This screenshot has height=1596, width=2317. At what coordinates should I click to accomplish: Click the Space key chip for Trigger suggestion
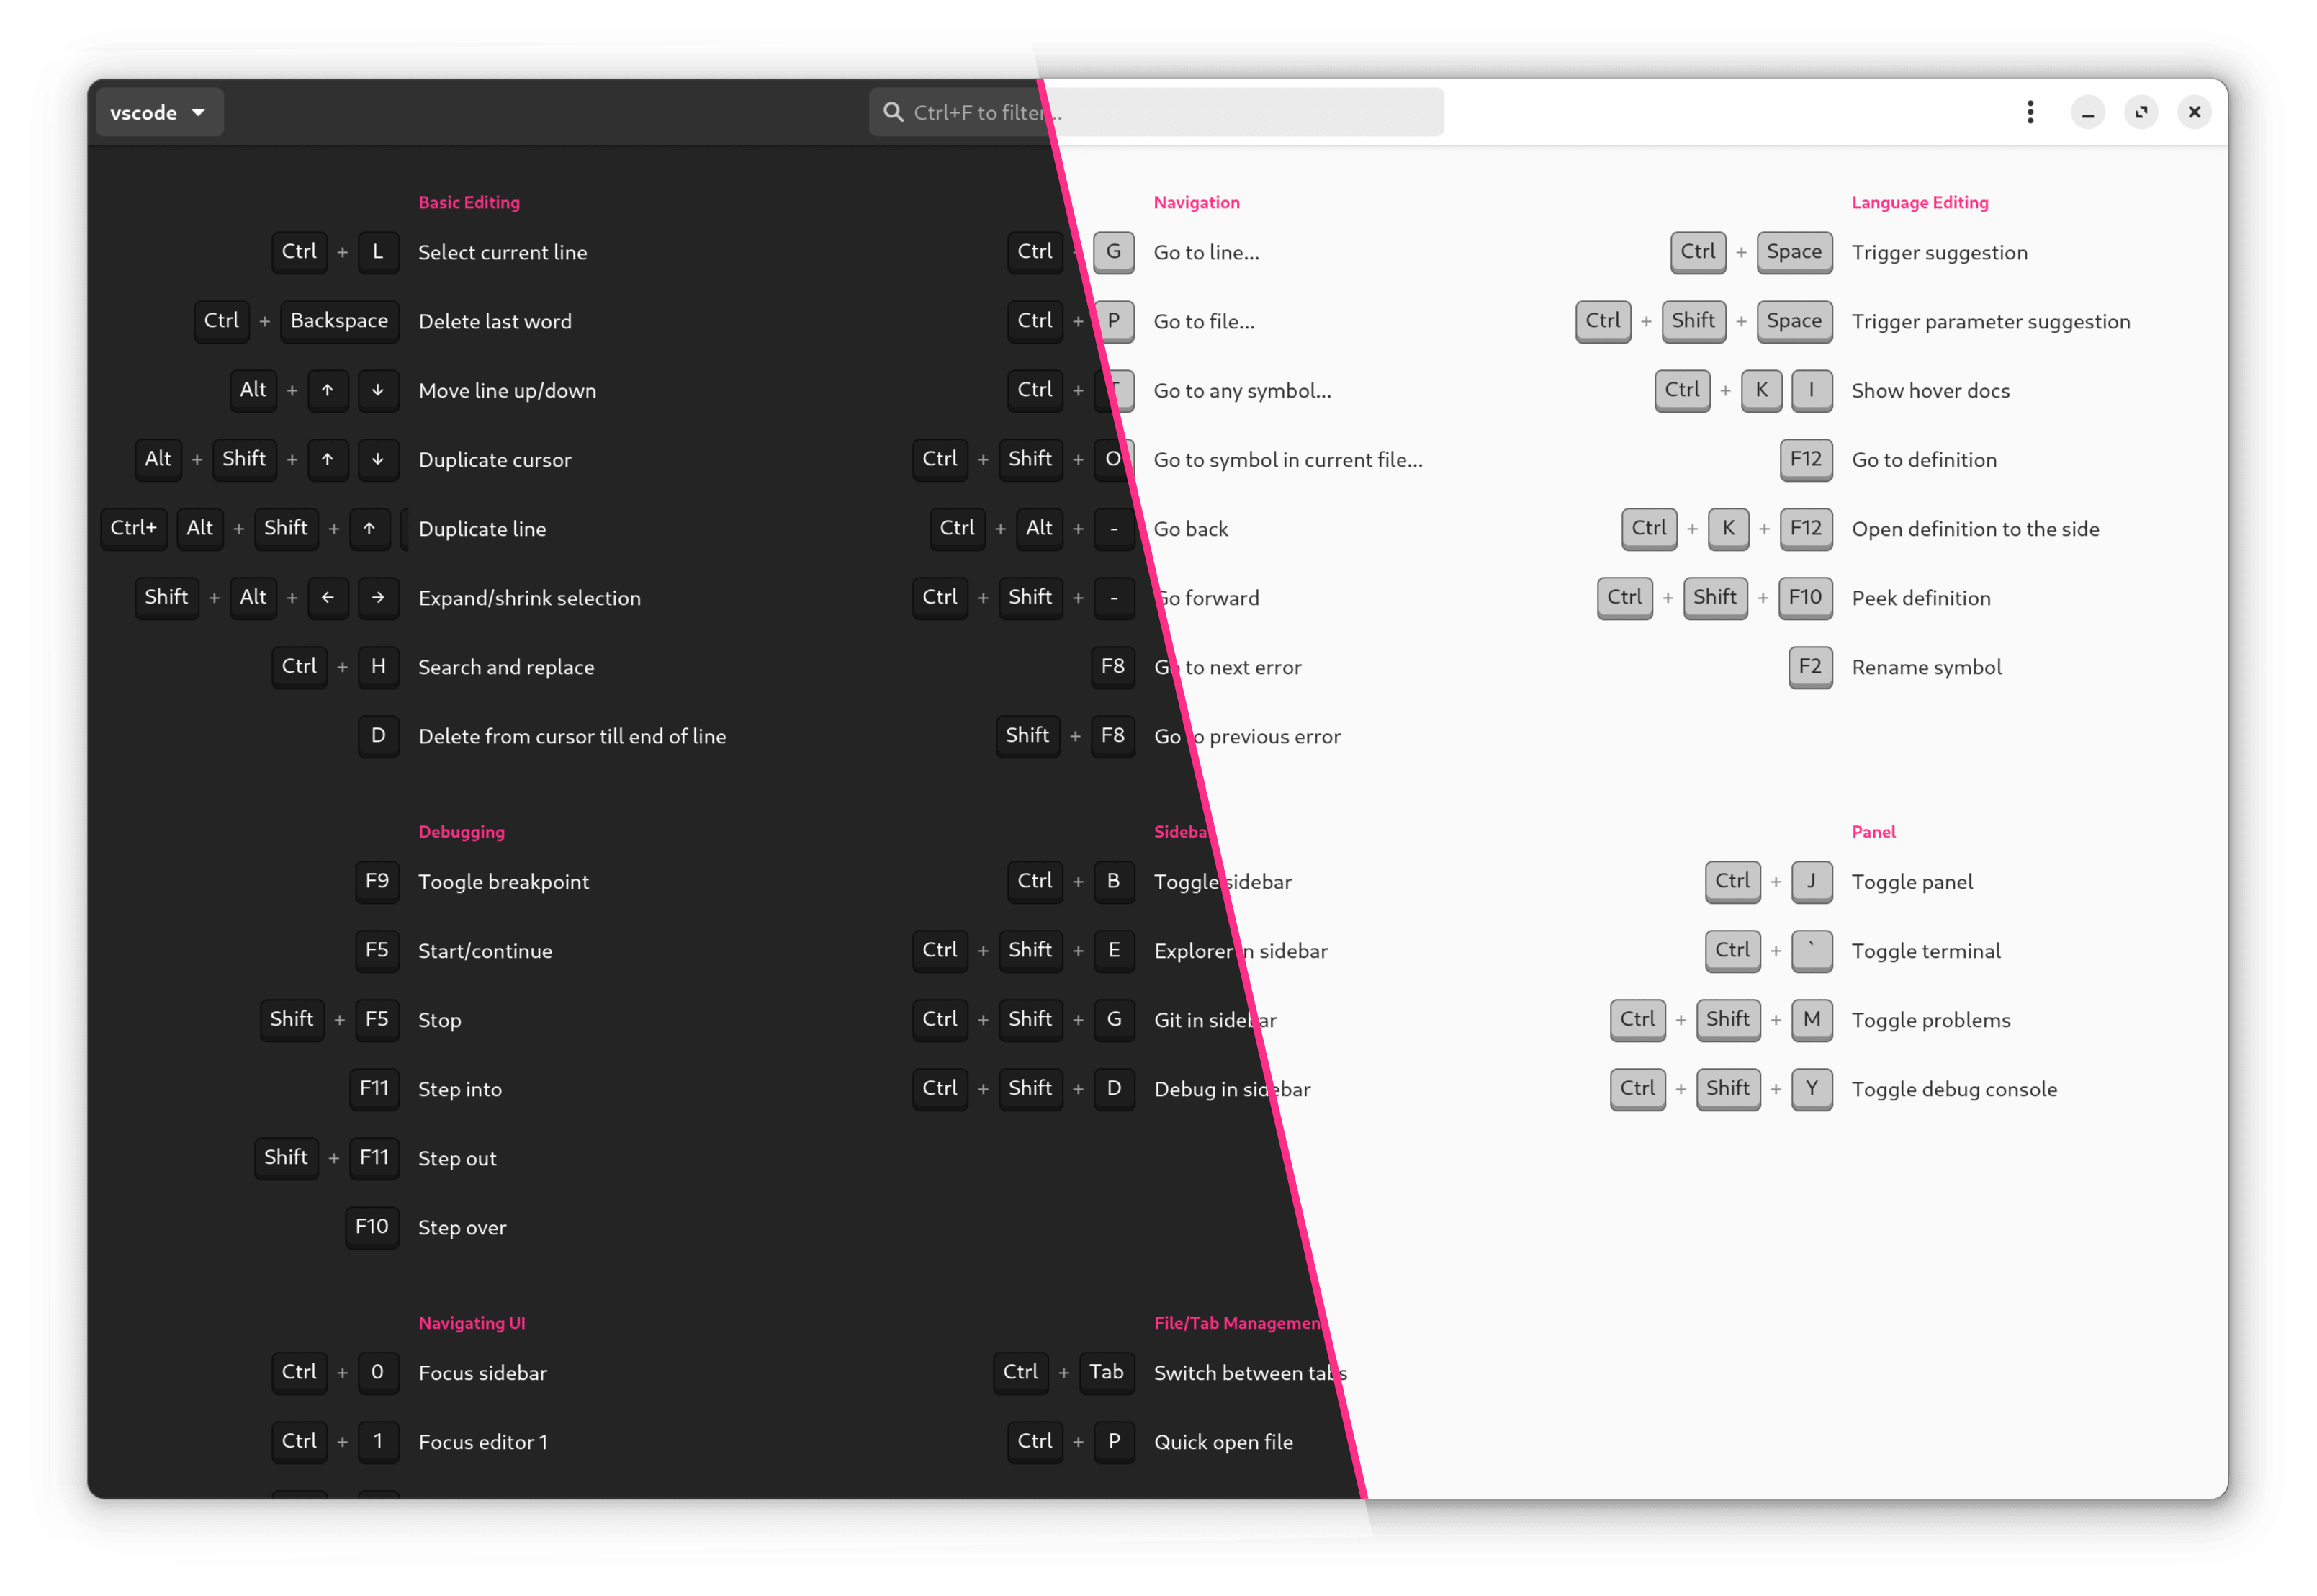coord(1794,252)
